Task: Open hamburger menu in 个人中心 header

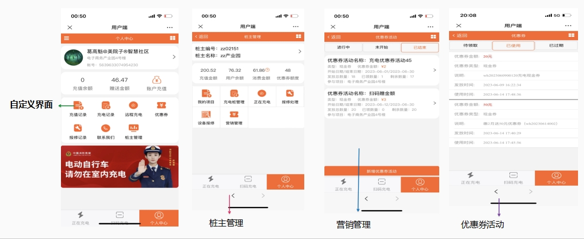Action: (x=66, y=38)
